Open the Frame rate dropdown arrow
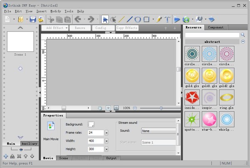The height and width of the screenshot is (168, 250). [x=106, y=133]
